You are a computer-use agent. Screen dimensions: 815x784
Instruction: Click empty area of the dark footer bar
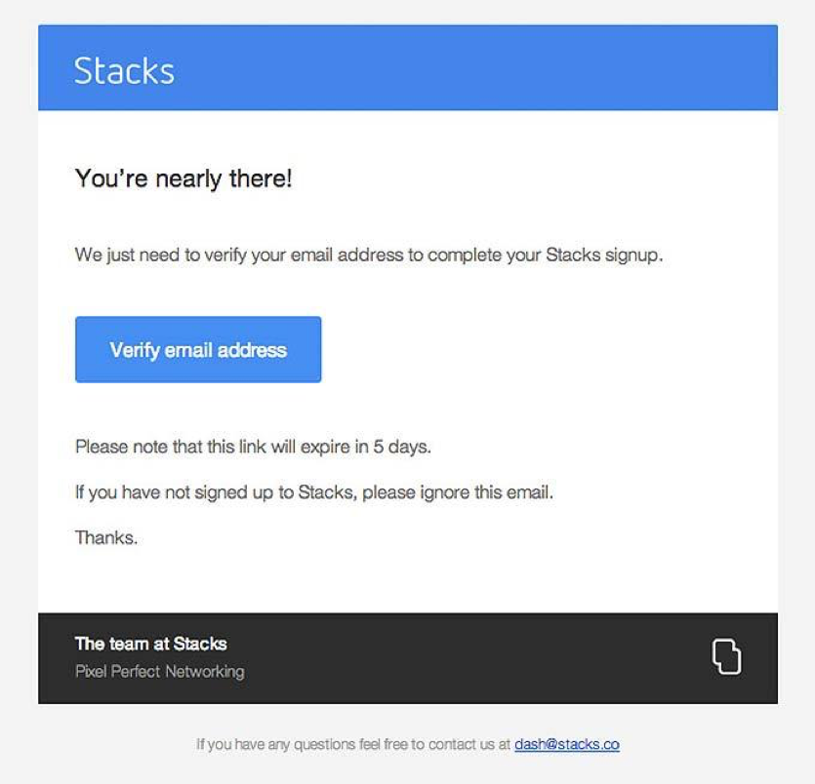point(469,658)
